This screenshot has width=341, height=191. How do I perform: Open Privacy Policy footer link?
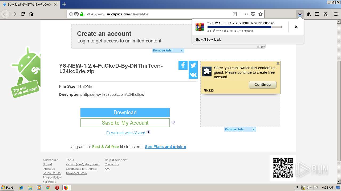52,177
